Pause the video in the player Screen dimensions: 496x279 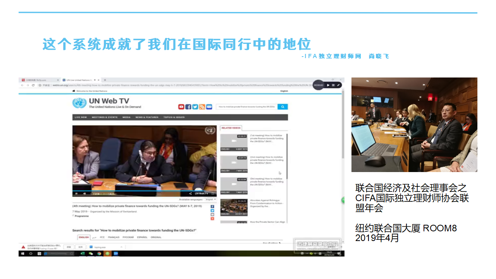[x=76, y=193]
